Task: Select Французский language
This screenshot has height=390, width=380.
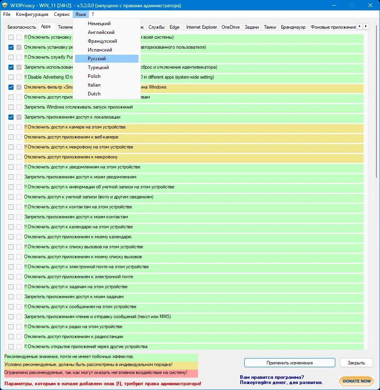Action: pos(107,41)
